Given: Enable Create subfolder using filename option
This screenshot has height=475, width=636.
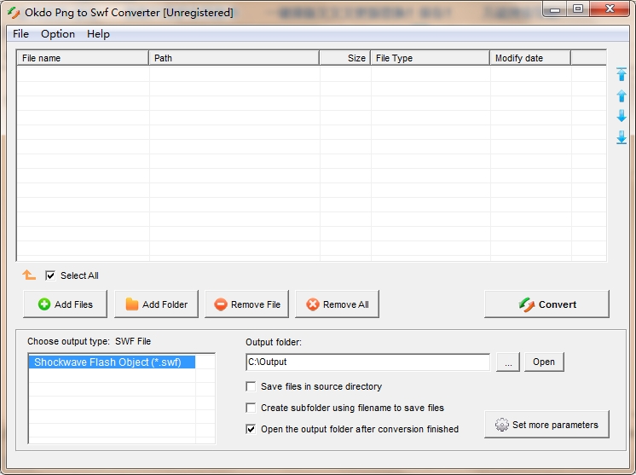Looking at the screenshot, I should 251,408.
